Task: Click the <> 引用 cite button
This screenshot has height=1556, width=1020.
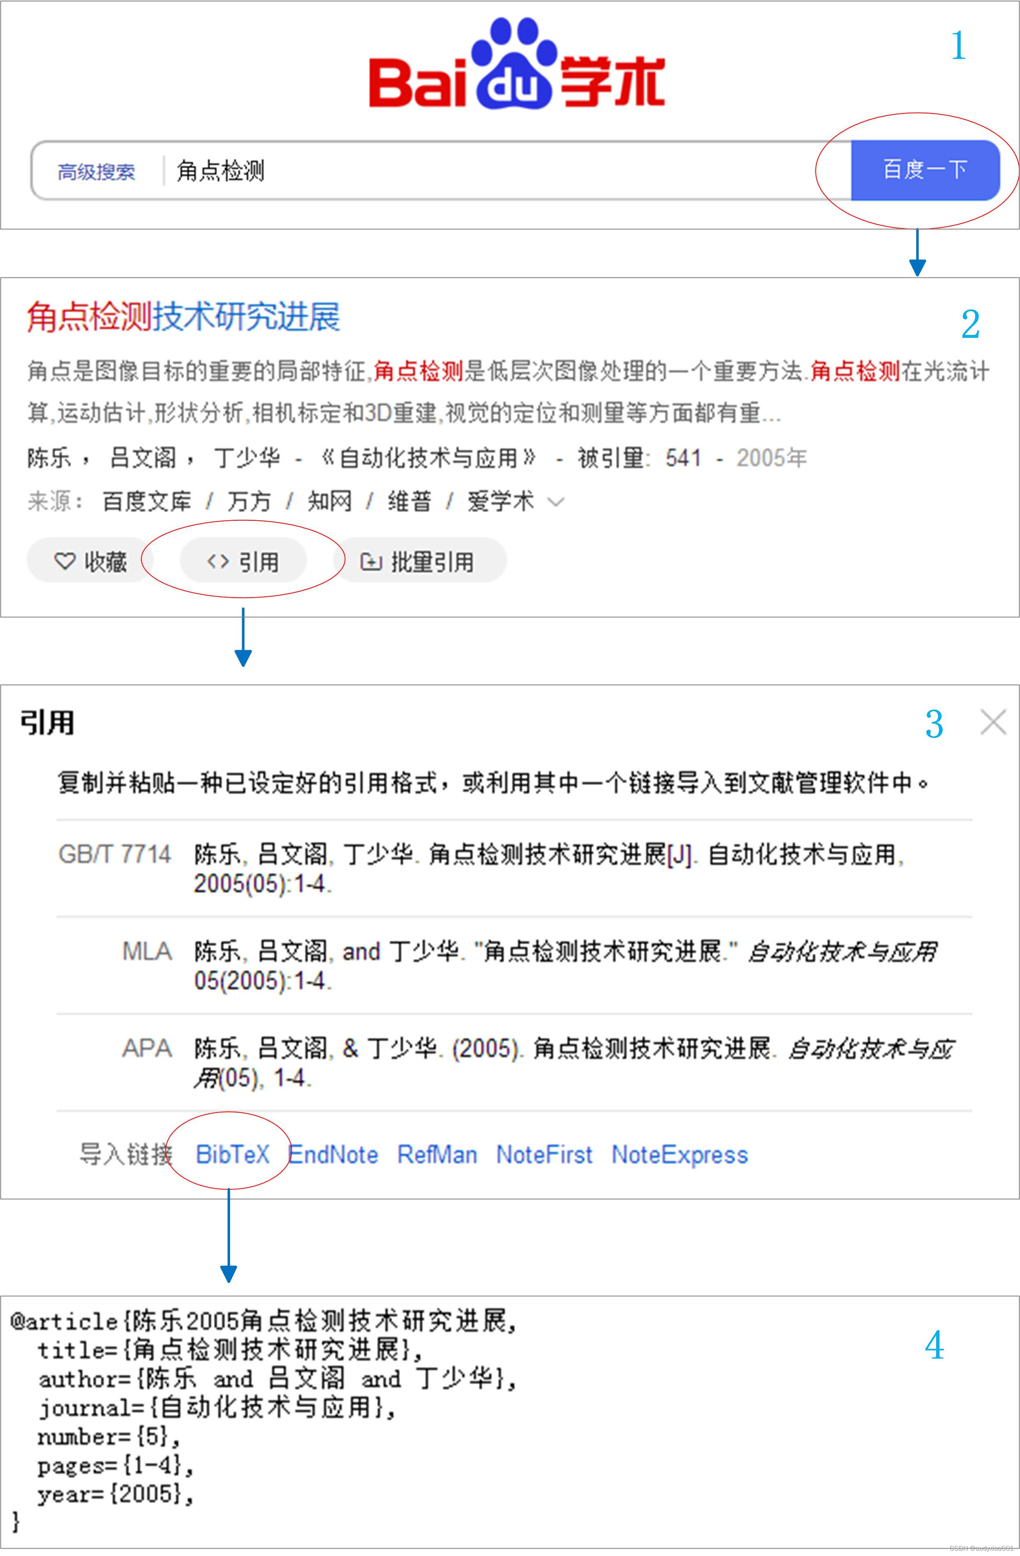Action: 243,561
